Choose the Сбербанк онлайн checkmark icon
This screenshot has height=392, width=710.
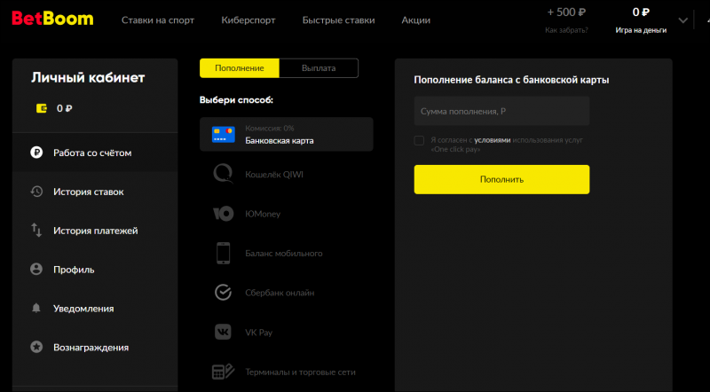224,293
